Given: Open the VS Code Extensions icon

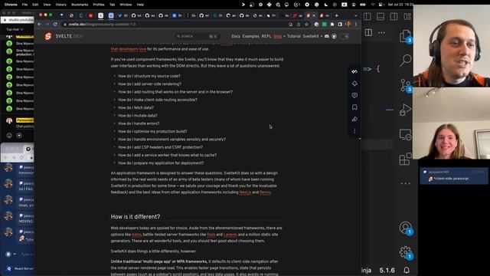Looking at the screenshot, I should coord(406,159).
